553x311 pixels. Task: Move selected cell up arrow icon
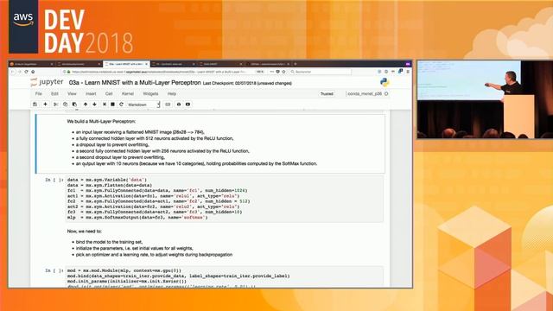tap(86, 105)
